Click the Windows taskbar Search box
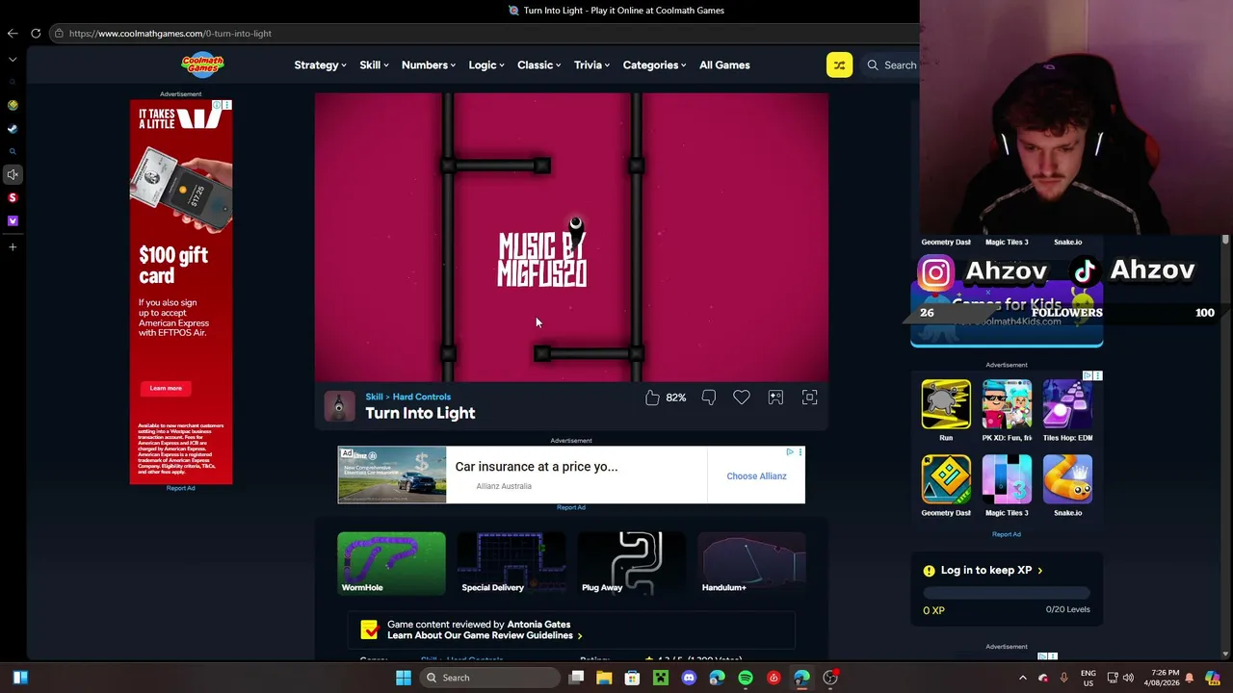 (488, 678)
